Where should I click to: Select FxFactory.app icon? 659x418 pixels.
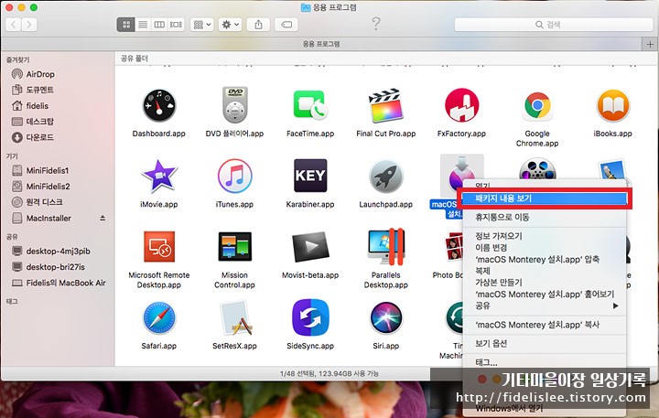(461, 105)
